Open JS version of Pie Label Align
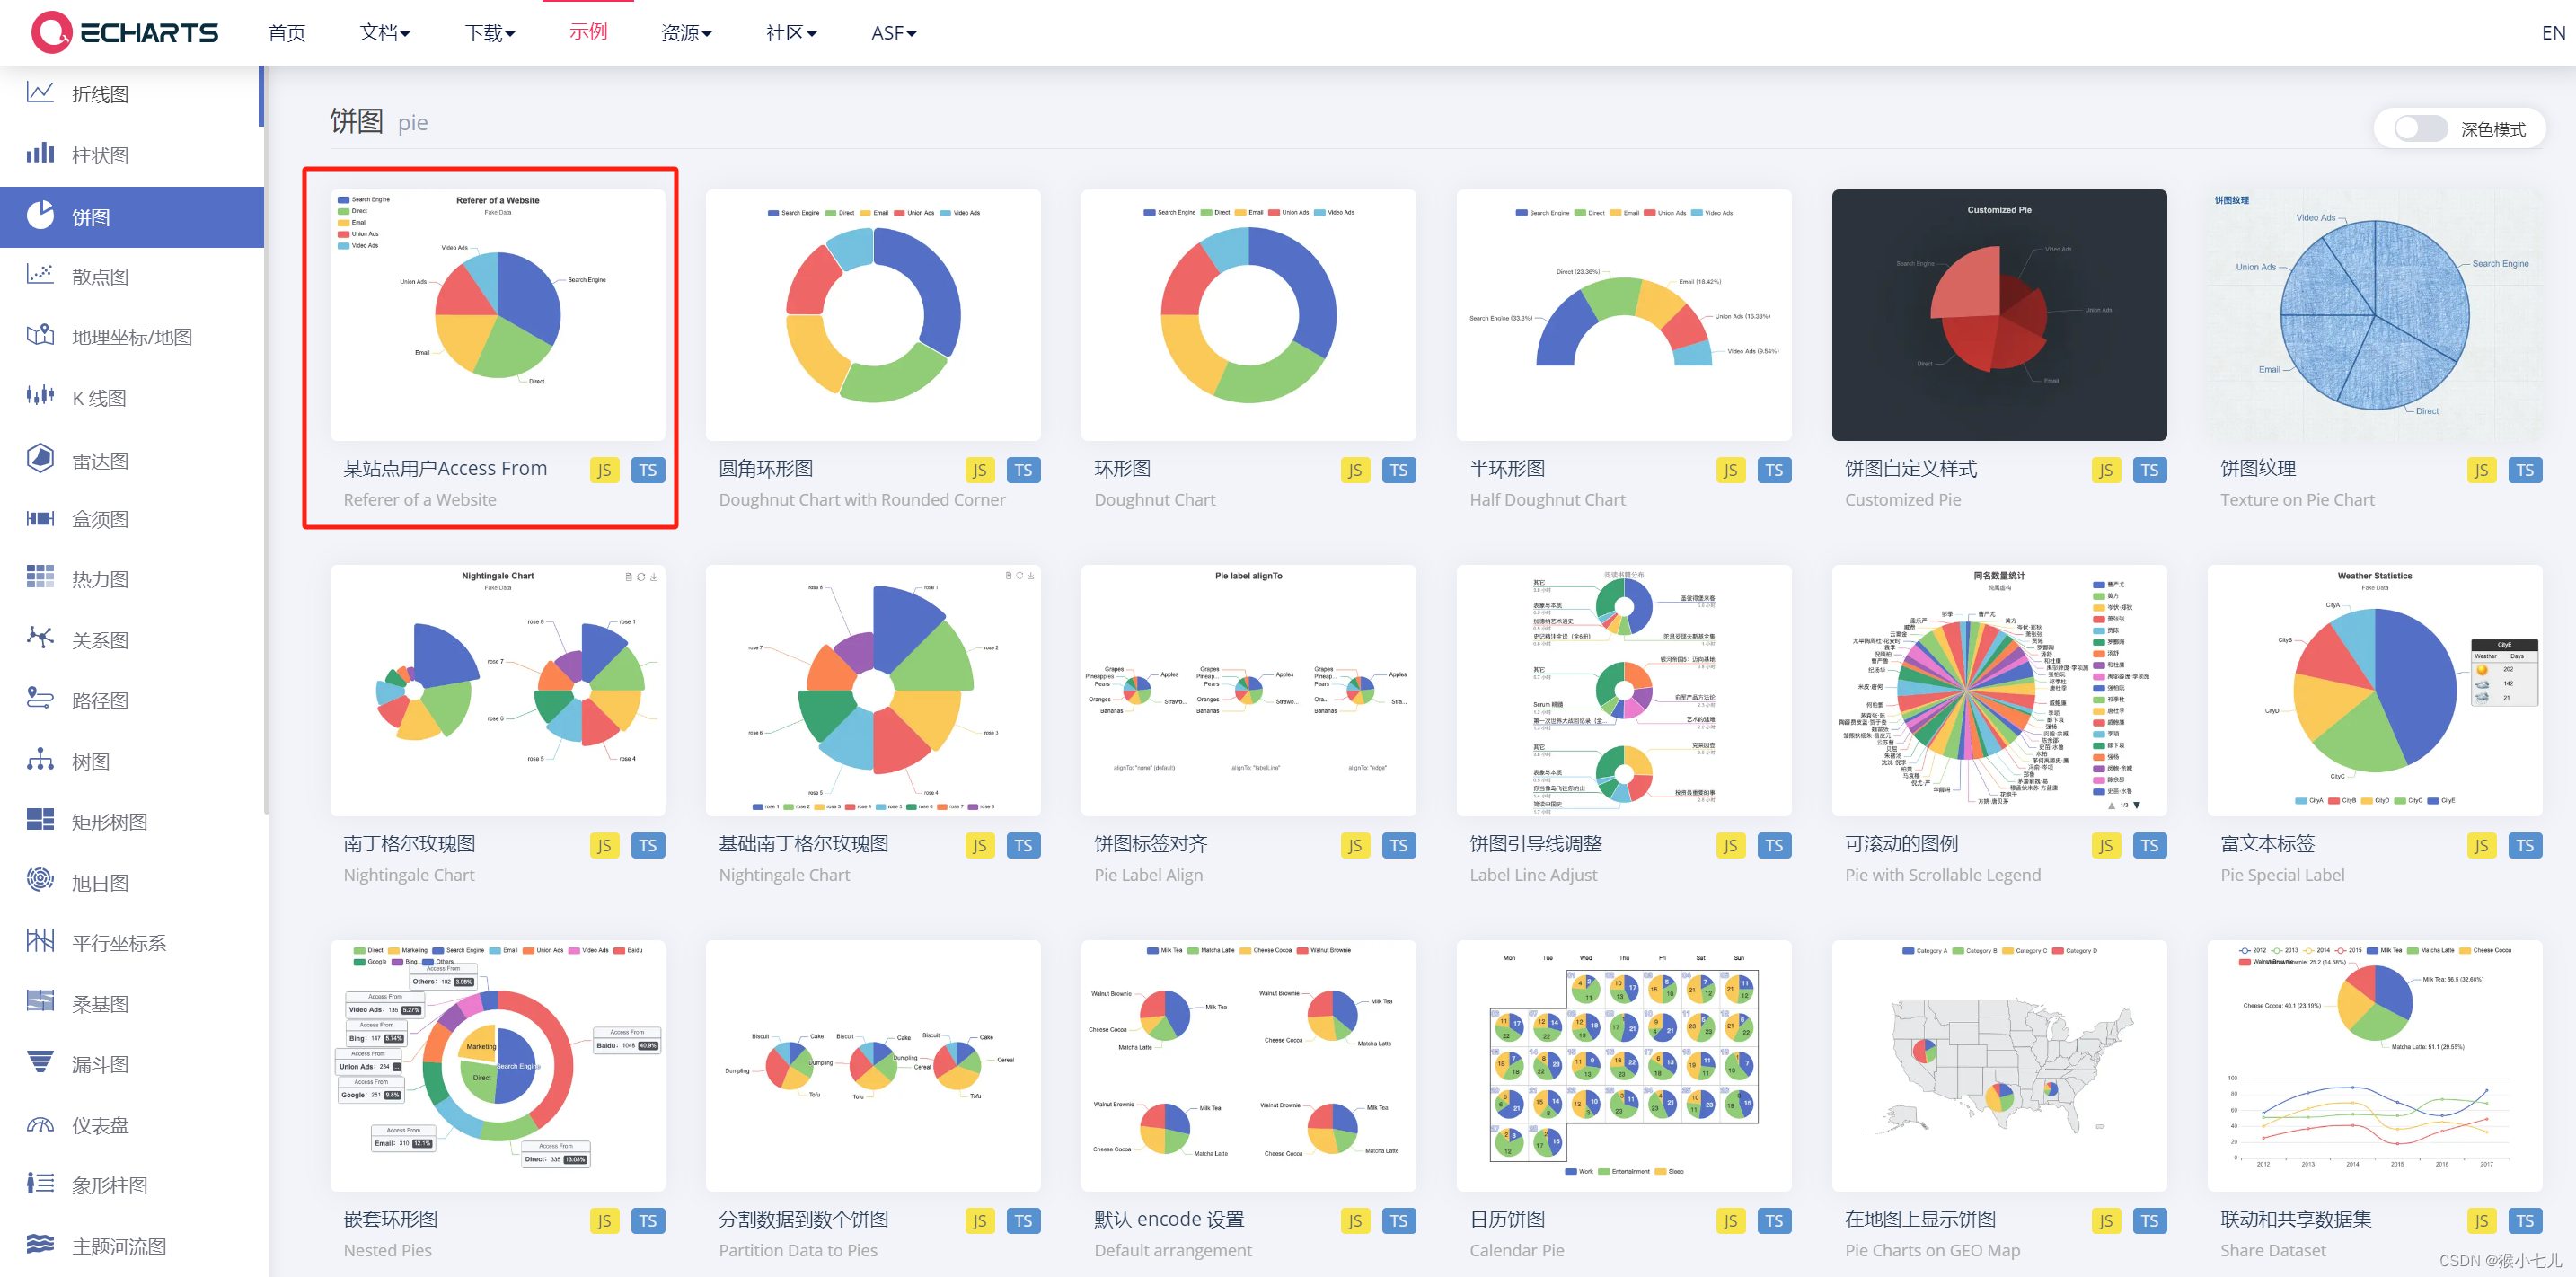The image size is (2576, 1277). 1355,846
